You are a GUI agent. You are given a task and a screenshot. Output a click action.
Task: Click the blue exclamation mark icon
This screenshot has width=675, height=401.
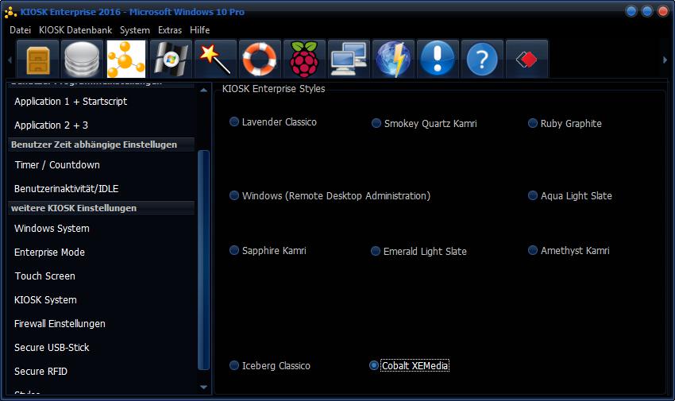[x=438, y=59]
